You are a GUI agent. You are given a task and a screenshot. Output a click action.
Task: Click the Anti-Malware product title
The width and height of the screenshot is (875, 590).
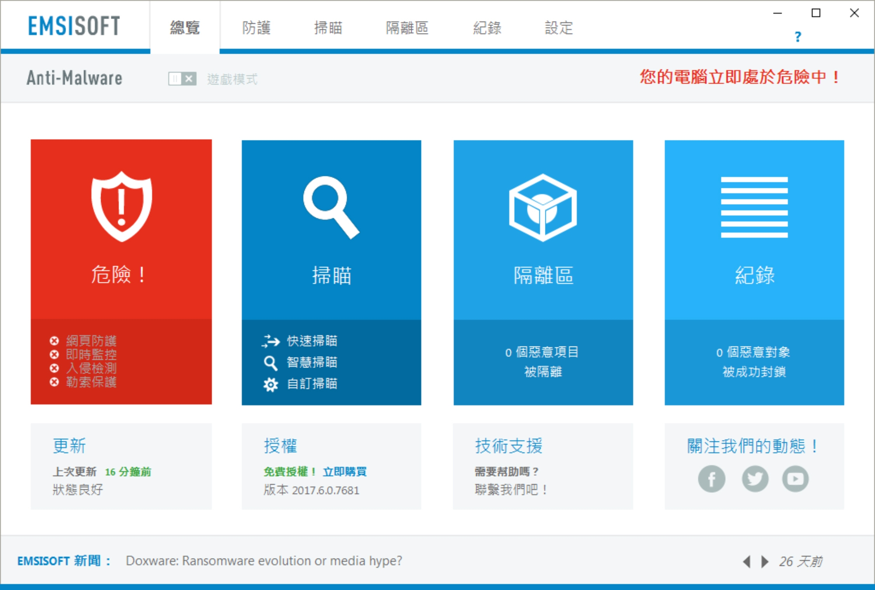[74, 78]
